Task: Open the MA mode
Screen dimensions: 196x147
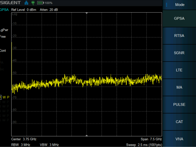Action: click(179, 87)
